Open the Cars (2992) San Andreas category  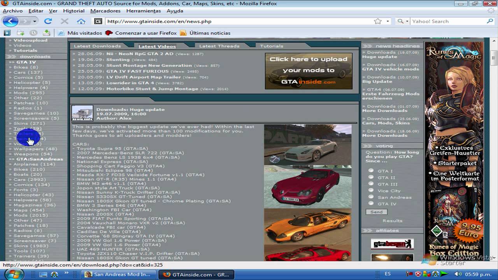pyautogui.click(x=30, y=179)
